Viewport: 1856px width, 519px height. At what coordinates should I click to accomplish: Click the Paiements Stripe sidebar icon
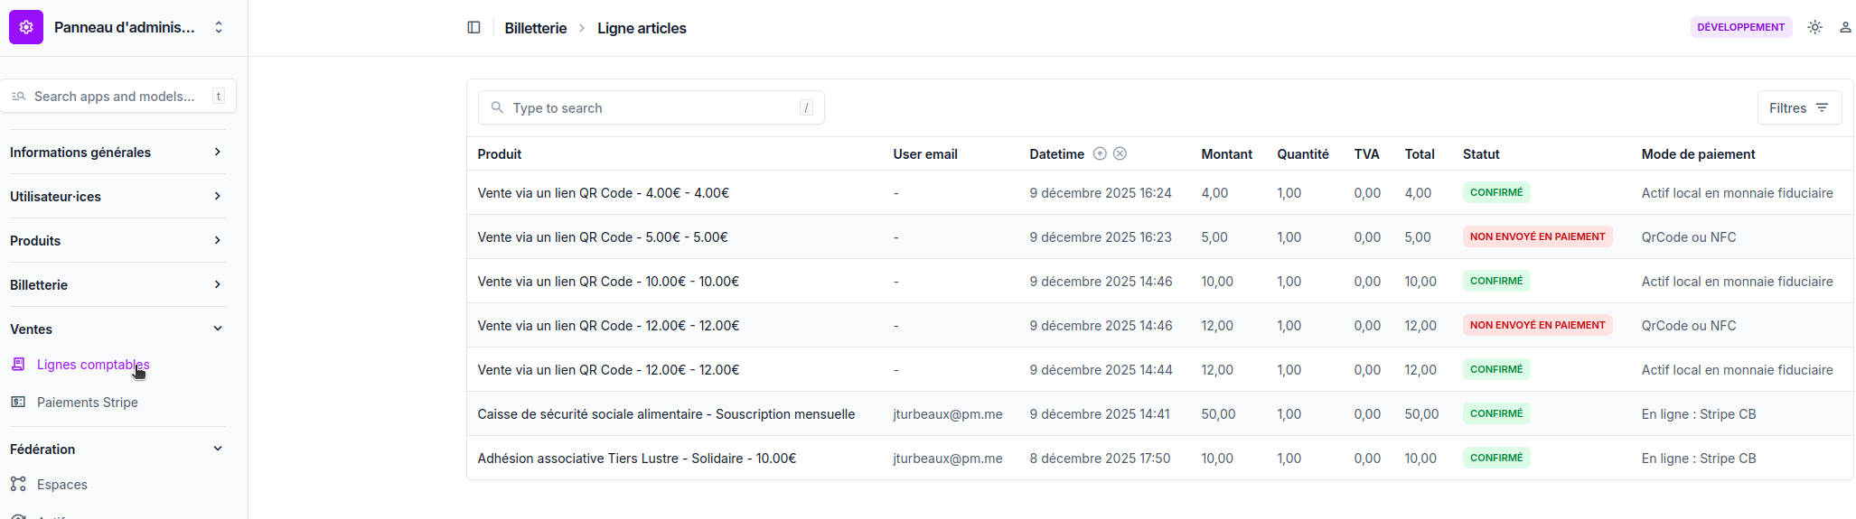pos(18,403)
